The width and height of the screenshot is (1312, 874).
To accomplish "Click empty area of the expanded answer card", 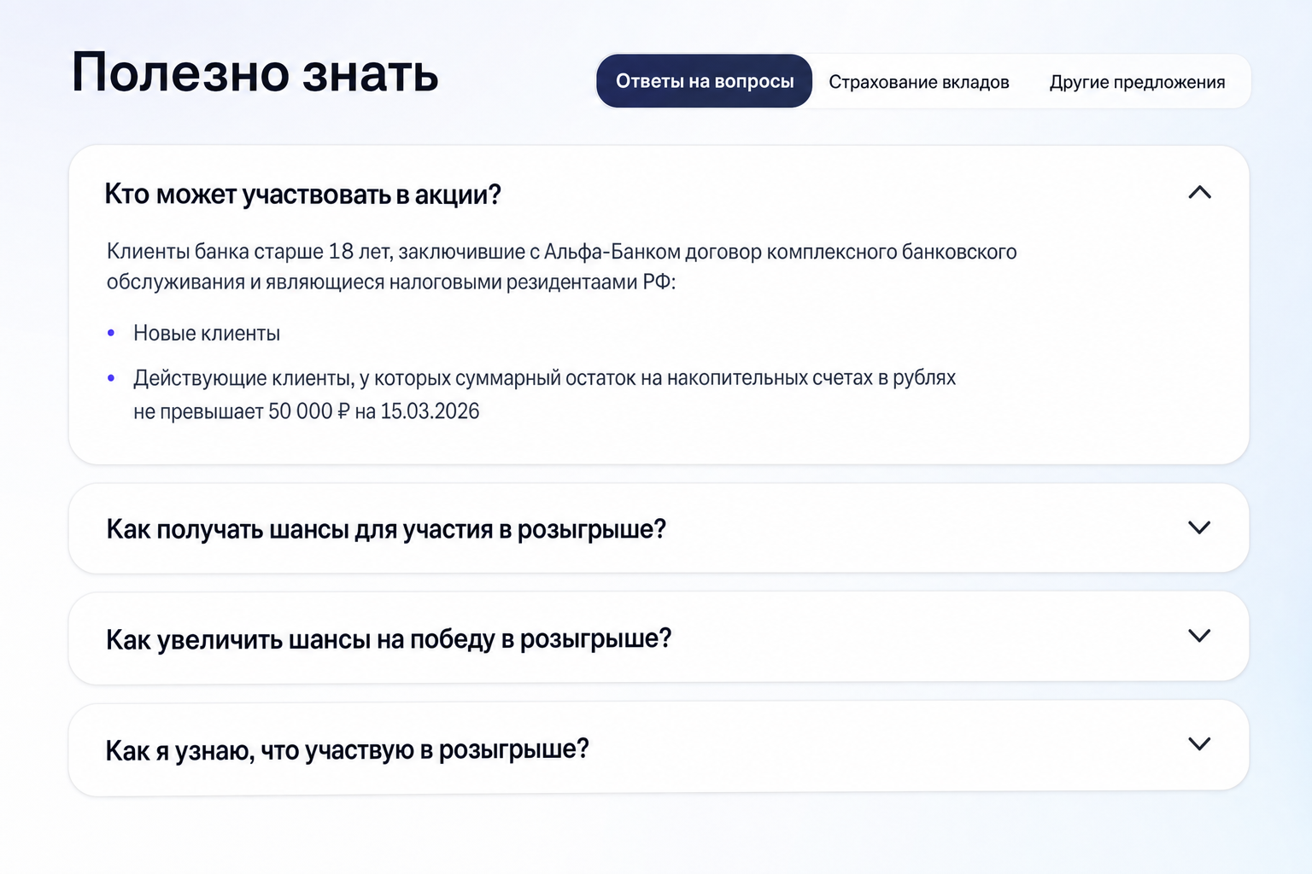I will click(1110, 358).
